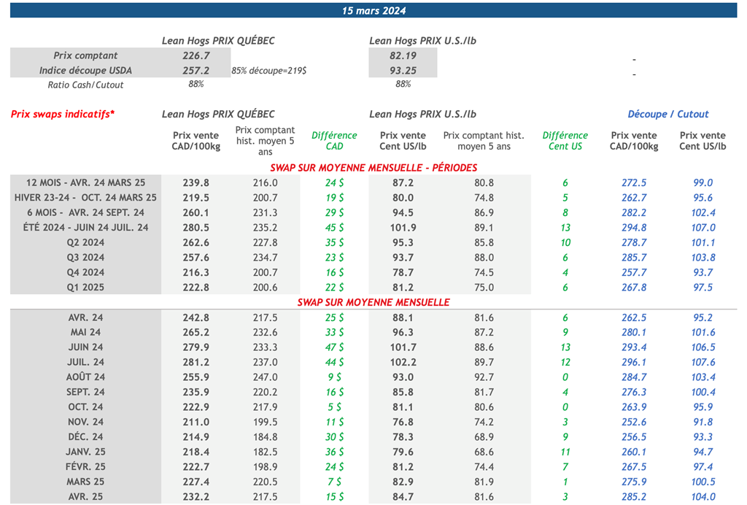
Task: Click the HIVER 23-24 row label
Action: coord(85,198)
